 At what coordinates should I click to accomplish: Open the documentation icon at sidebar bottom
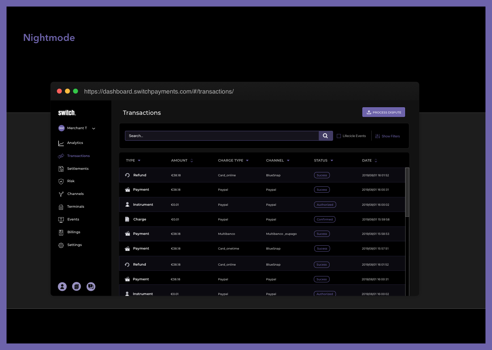(76, 287)
